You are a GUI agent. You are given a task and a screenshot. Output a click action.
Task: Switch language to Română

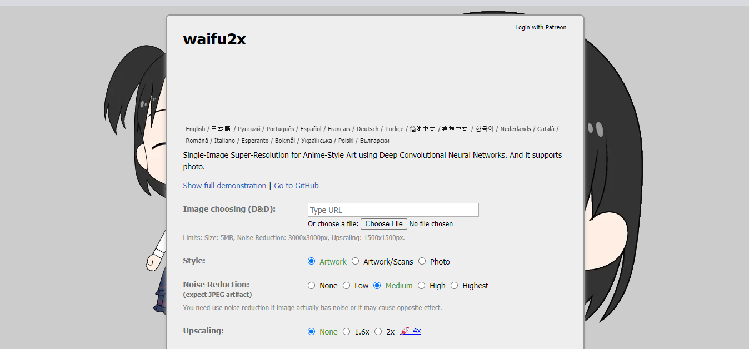[x=197, y=141]
